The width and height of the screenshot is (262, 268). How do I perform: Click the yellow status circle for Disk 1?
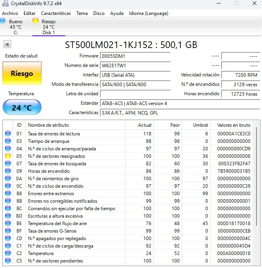(35, 20)
